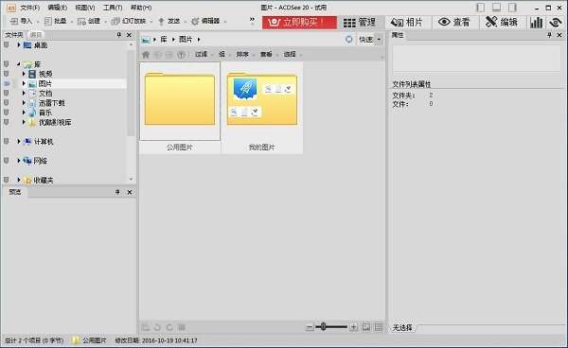Switch to the 管理 (Manage) mode
This screenshot has height=348, width=568.
click(360, 23)
